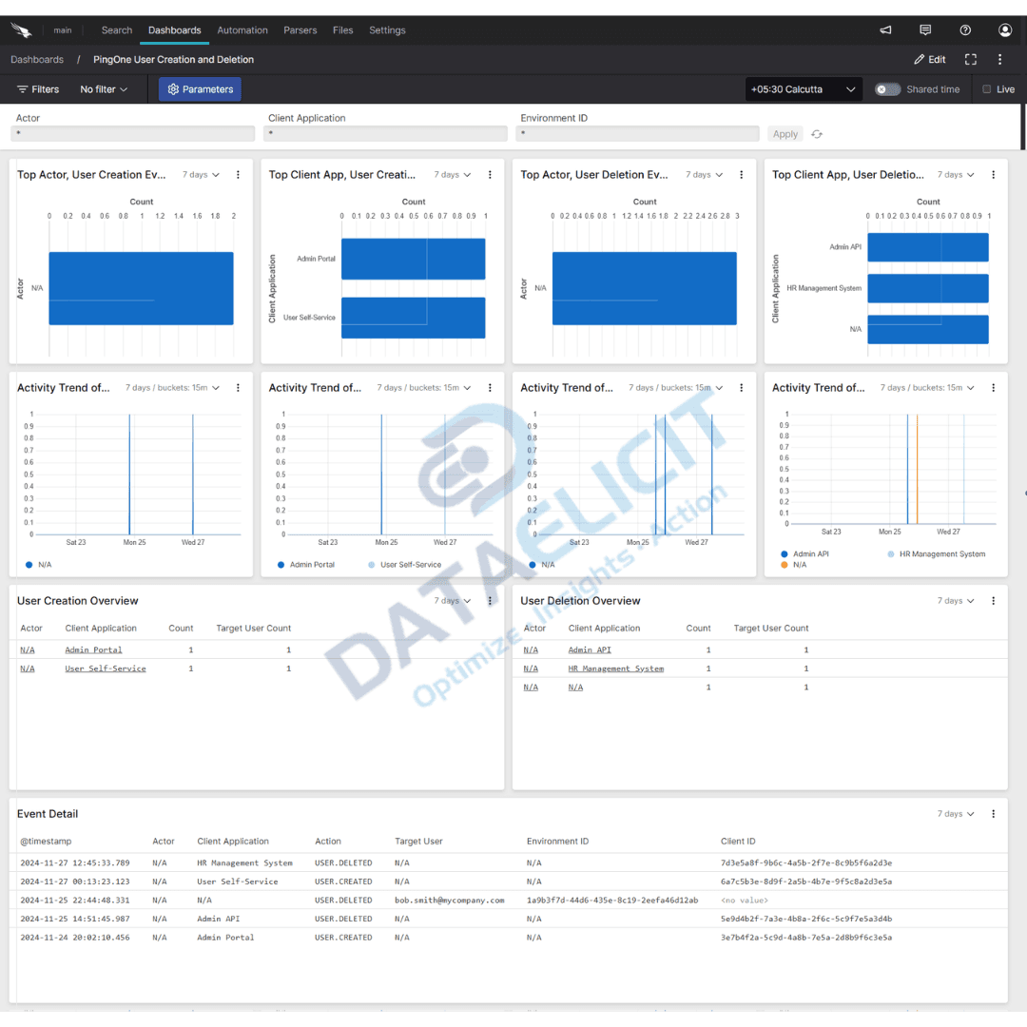Check the Filters option in the toolbar
This screenshot has height=1027, width=1027.
pyautogui.click(x=38, y=88)
